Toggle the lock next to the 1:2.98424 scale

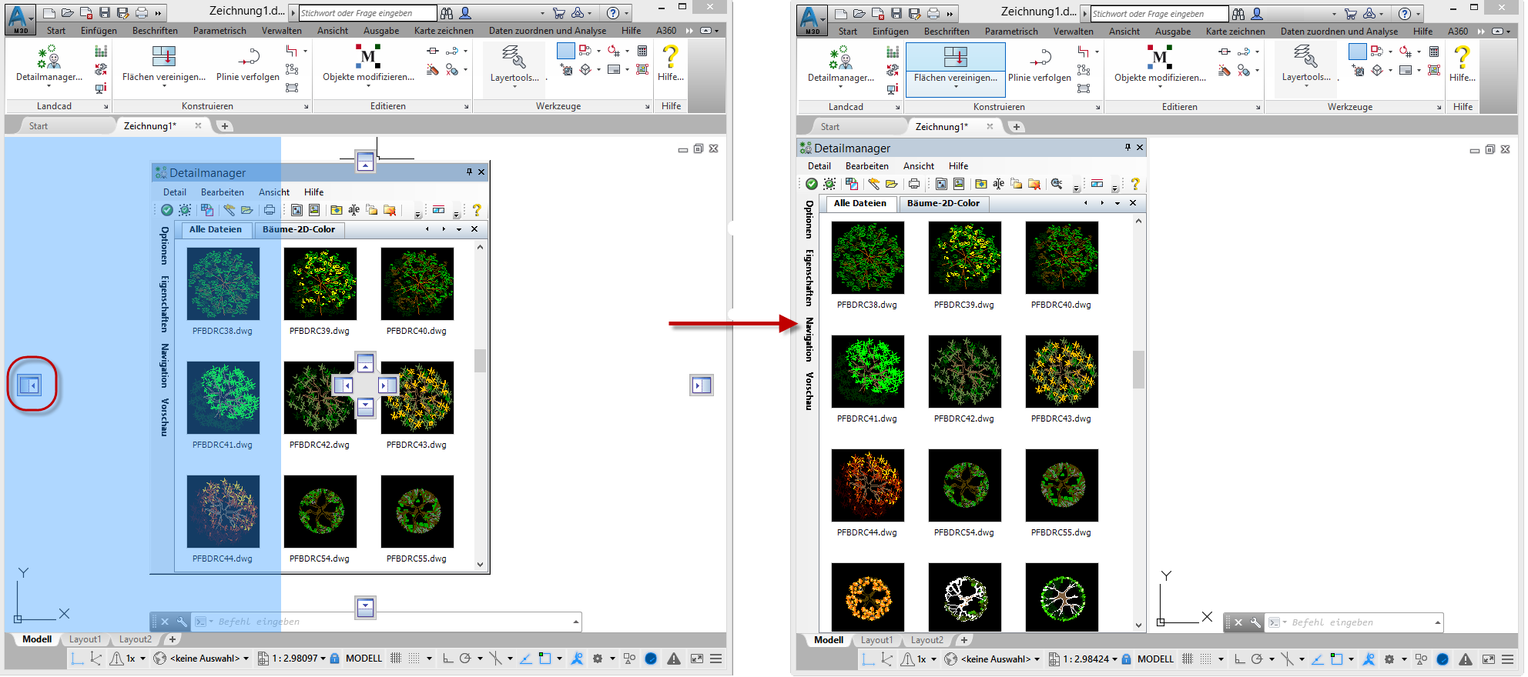point(1127,659)
